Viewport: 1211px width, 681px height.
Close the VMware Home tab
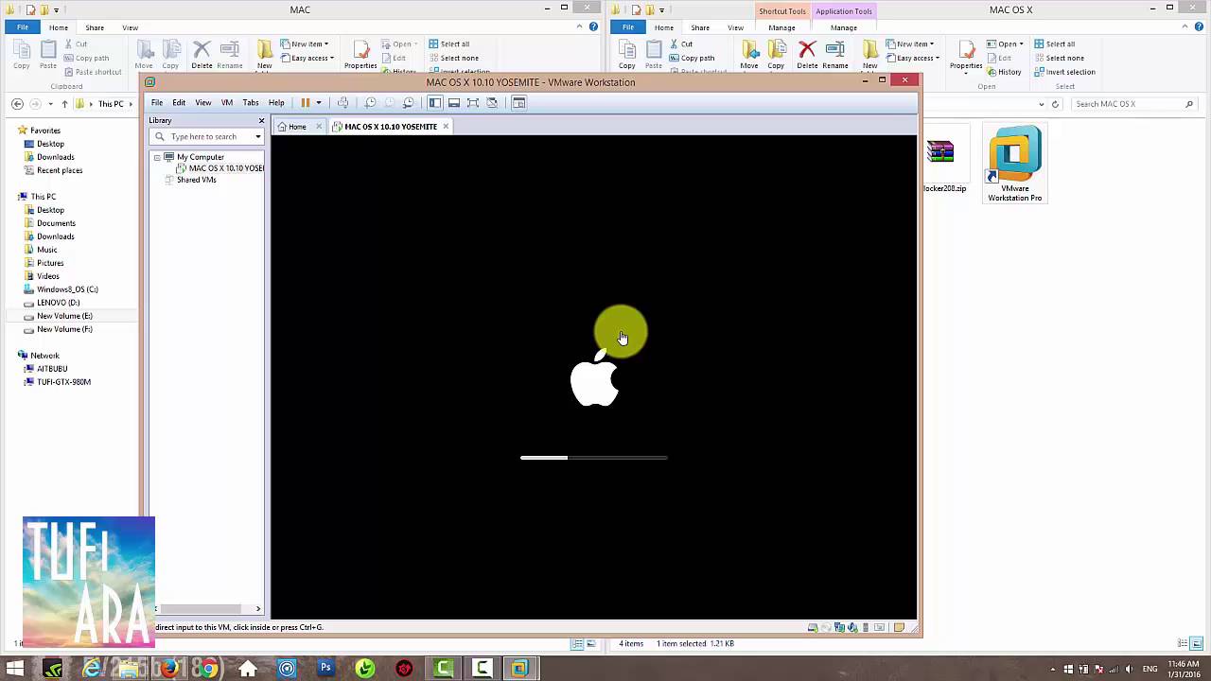click(319, 127)
